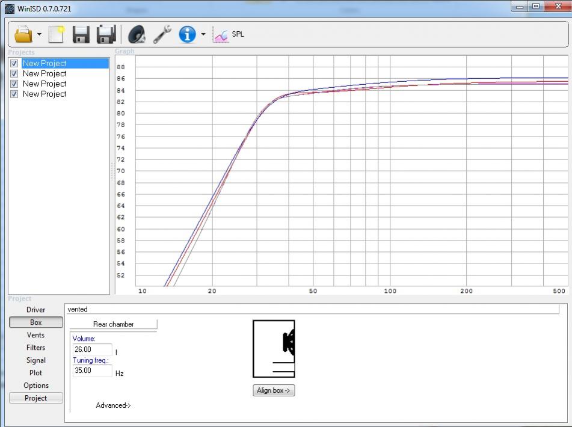Click the Volume input field showing 26.00
The image size is (572, 427).
[x=91, y=349]
